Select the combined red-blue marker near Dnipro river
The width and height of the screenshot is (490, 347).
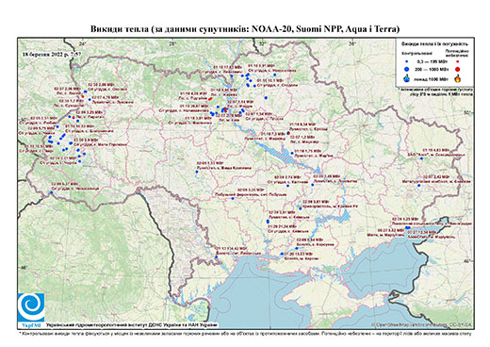[x=288, y=133]
